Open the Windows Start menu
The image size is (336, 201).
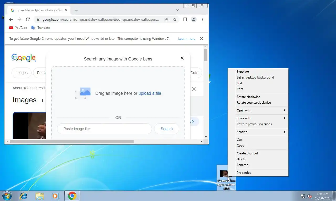(x=7, y=196)
